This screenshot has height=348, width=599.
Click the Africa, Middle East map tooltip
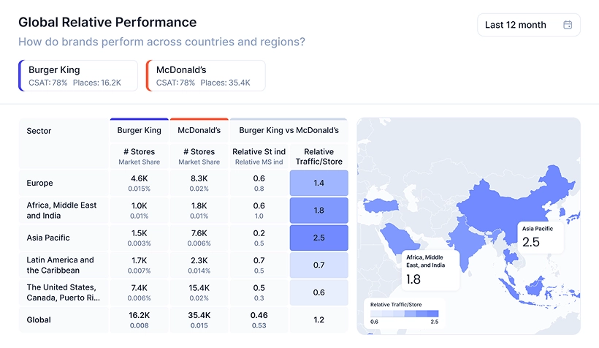tap(432, 270)
